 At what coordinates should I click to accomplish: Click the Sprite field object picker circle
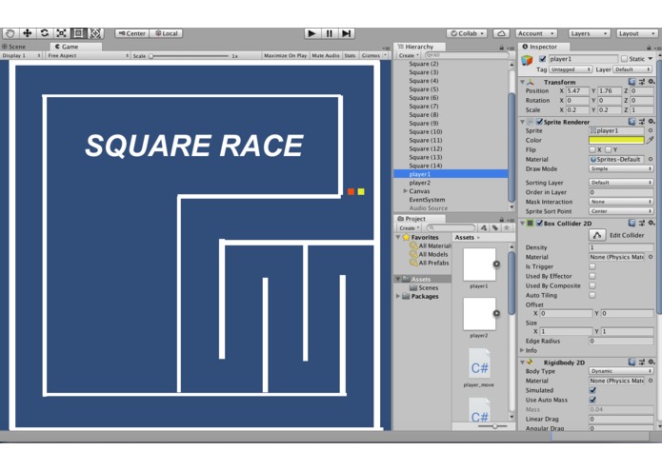(651, 130)
